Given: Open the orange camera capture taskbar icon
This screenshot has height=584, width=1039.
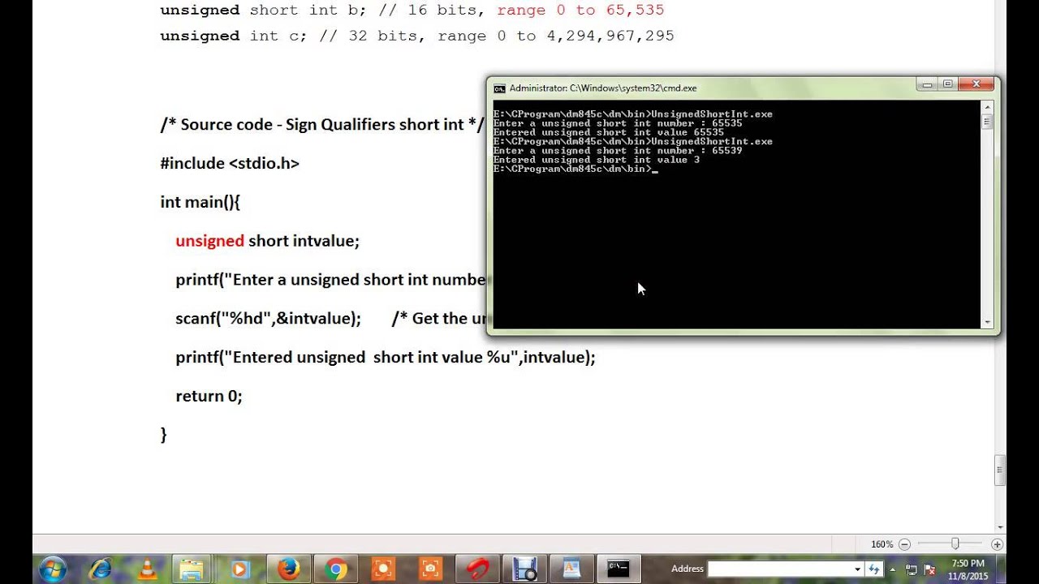Looking at the screenshot, I should click(431, 569).
